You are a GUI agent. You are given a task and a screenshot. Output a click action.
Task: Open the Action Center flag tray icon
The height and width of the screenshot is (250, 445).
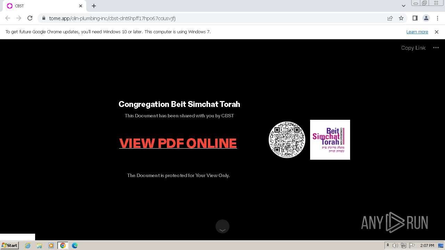coord(412,245)
